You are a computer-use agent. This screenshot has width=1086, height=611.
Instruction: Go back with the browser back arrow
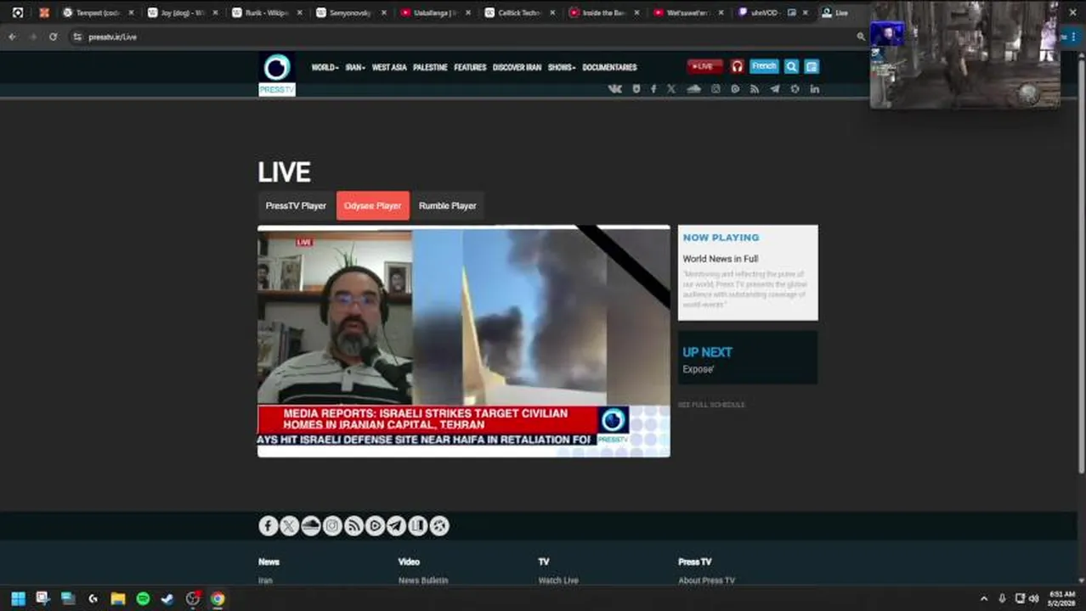coord(12,36)
